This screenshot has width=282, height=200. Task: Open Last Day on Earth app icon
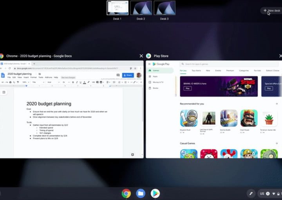pos(209,118)
